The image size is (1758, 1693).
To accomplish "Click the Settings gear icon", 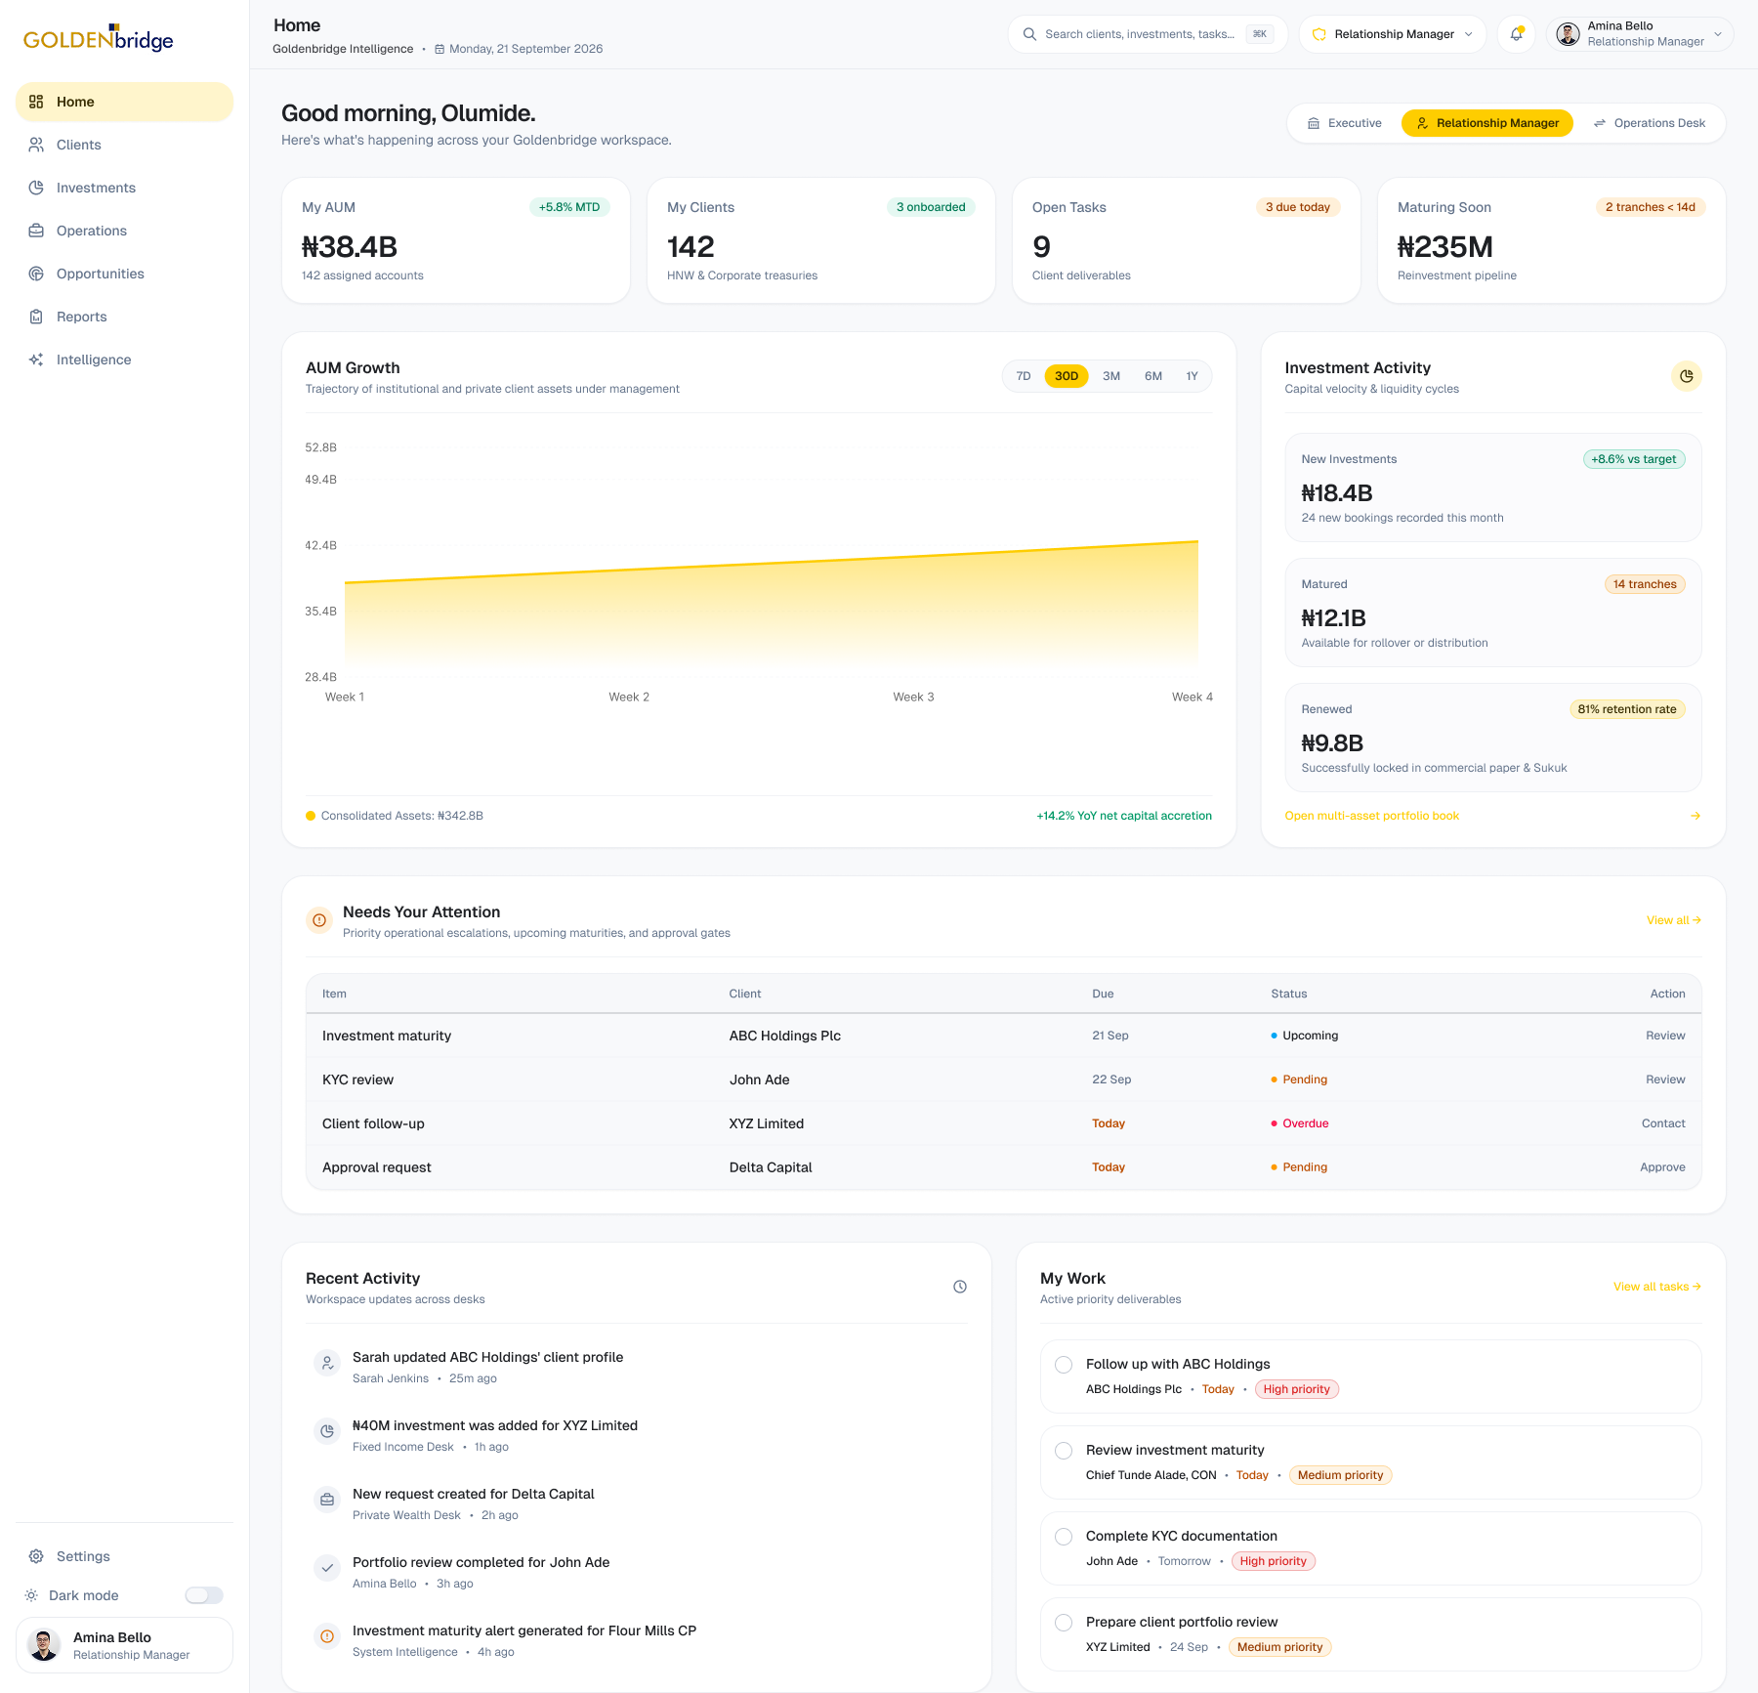I will [x=36, y=1556].
